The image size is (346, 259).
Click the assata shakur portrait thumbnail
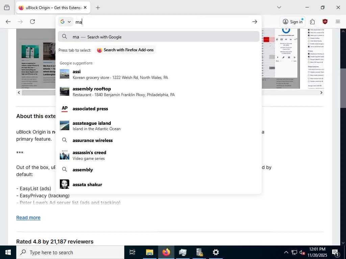pos(65,184)
